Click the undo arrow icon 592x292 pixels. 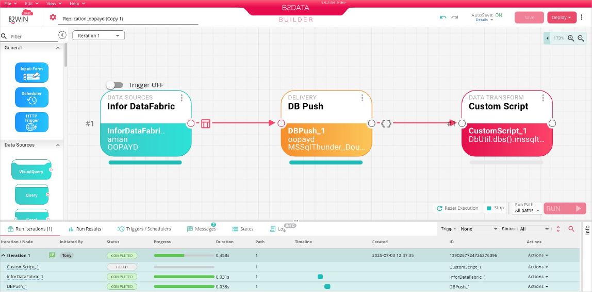click(x=442, y=17)
